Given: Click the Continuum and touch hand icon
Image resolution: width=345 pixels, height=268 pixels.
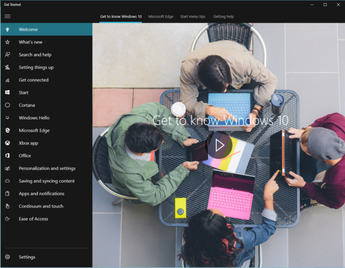Looking at the screenshot, I should pyautogui.click(x=8, y=206).
